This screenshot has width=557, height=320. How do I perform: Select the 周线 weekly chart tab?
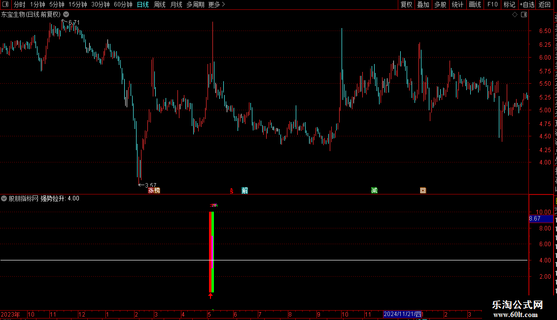160,4
